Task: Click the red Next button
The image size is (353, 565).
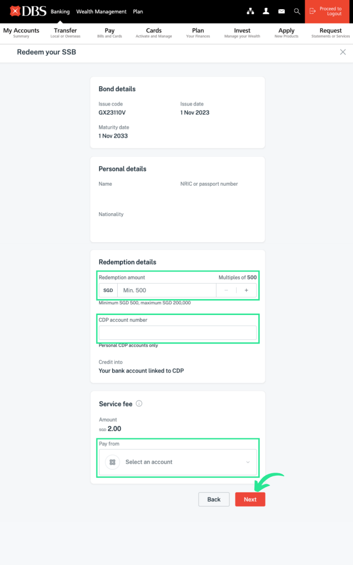Action: coord(250,499)
